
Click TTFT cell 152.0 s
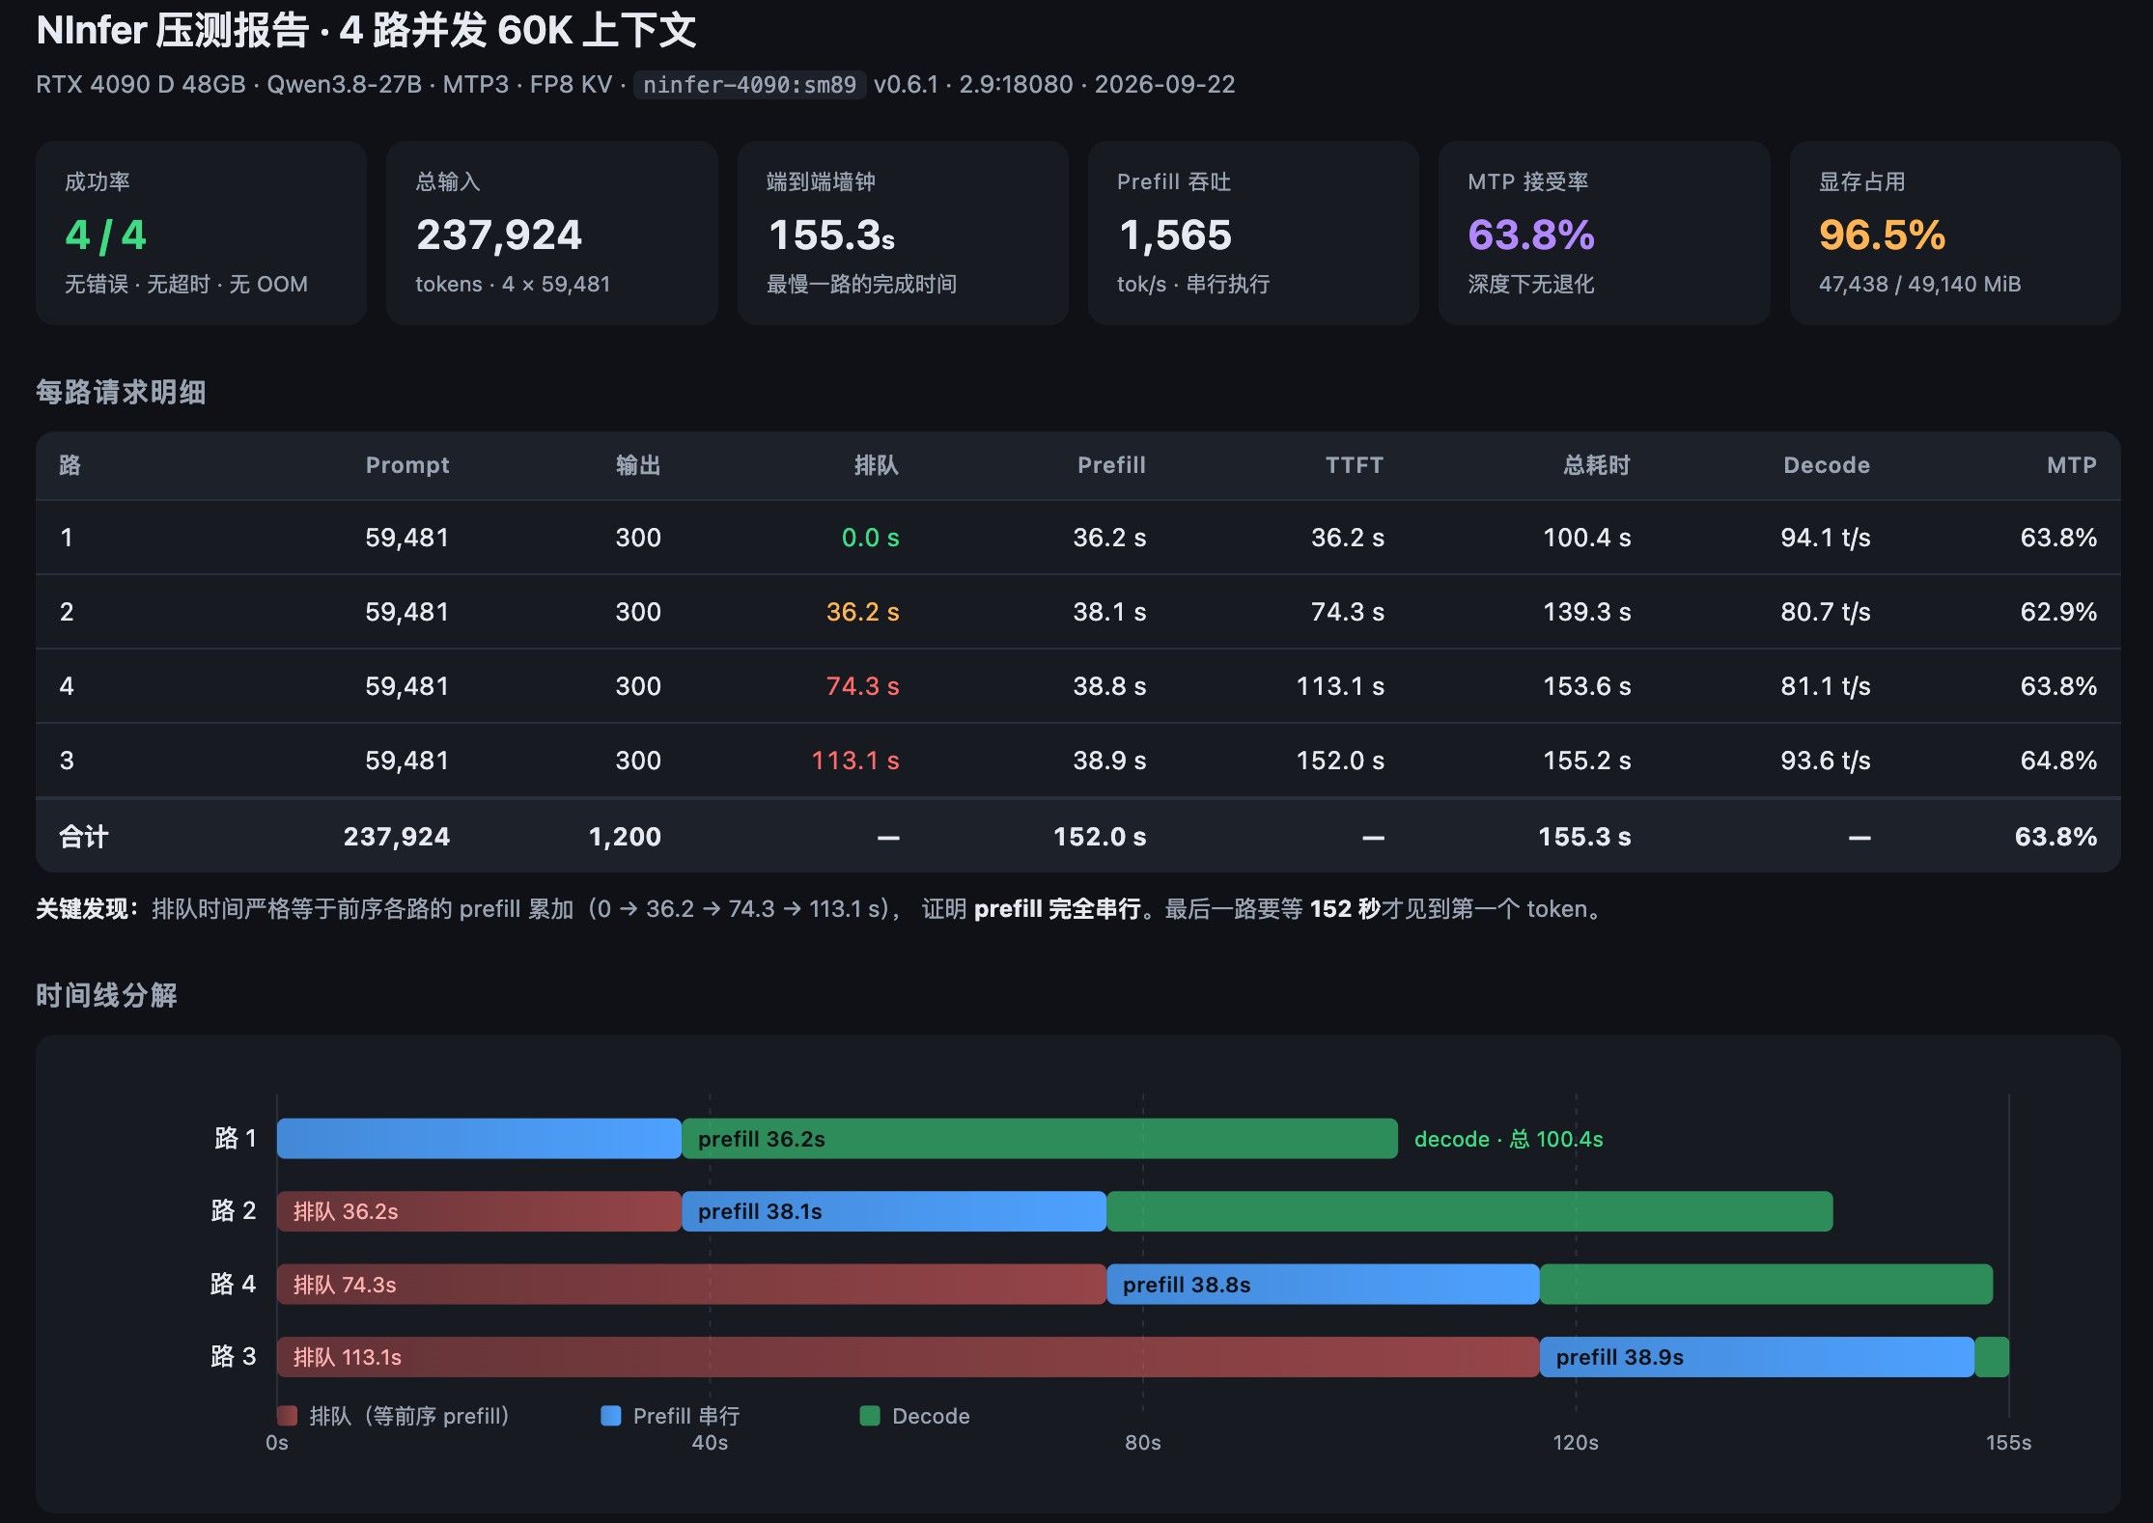point(1340,761)
